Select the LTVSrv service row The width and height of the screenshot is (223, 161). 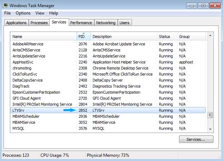108,110
